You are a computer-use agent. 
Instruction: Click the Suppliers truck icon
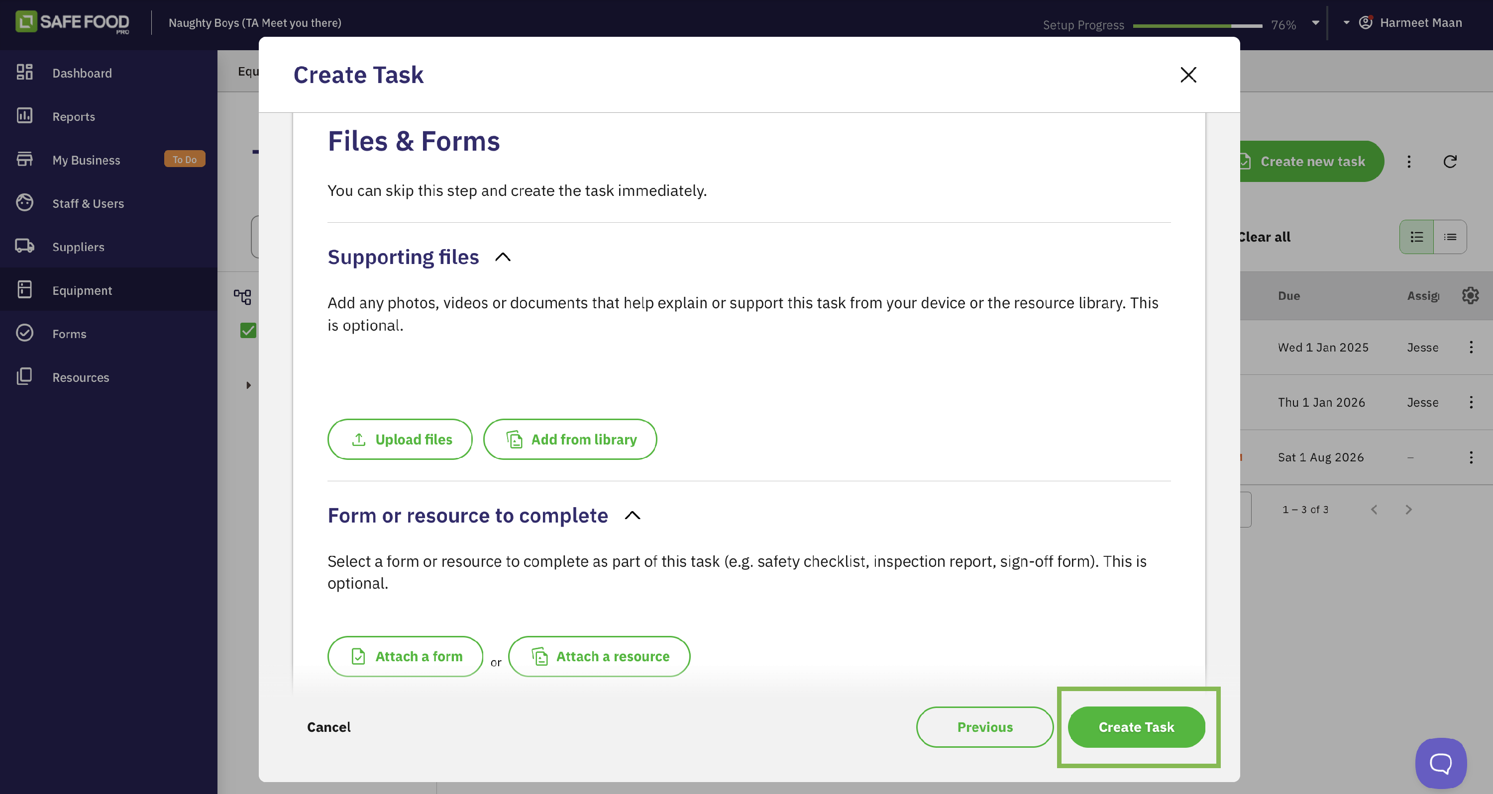24,246
